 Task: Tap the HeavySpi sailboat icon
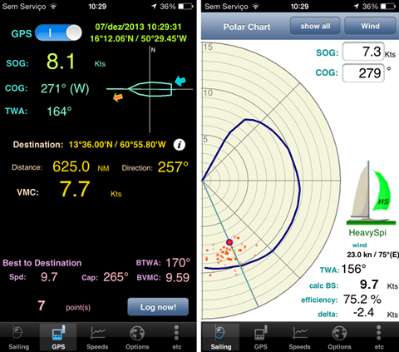pyautogui.click(x=371, y=193)
